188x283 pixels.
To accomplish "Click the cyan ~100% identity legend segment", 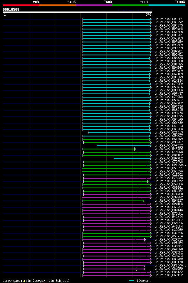I will coord(167,5).
